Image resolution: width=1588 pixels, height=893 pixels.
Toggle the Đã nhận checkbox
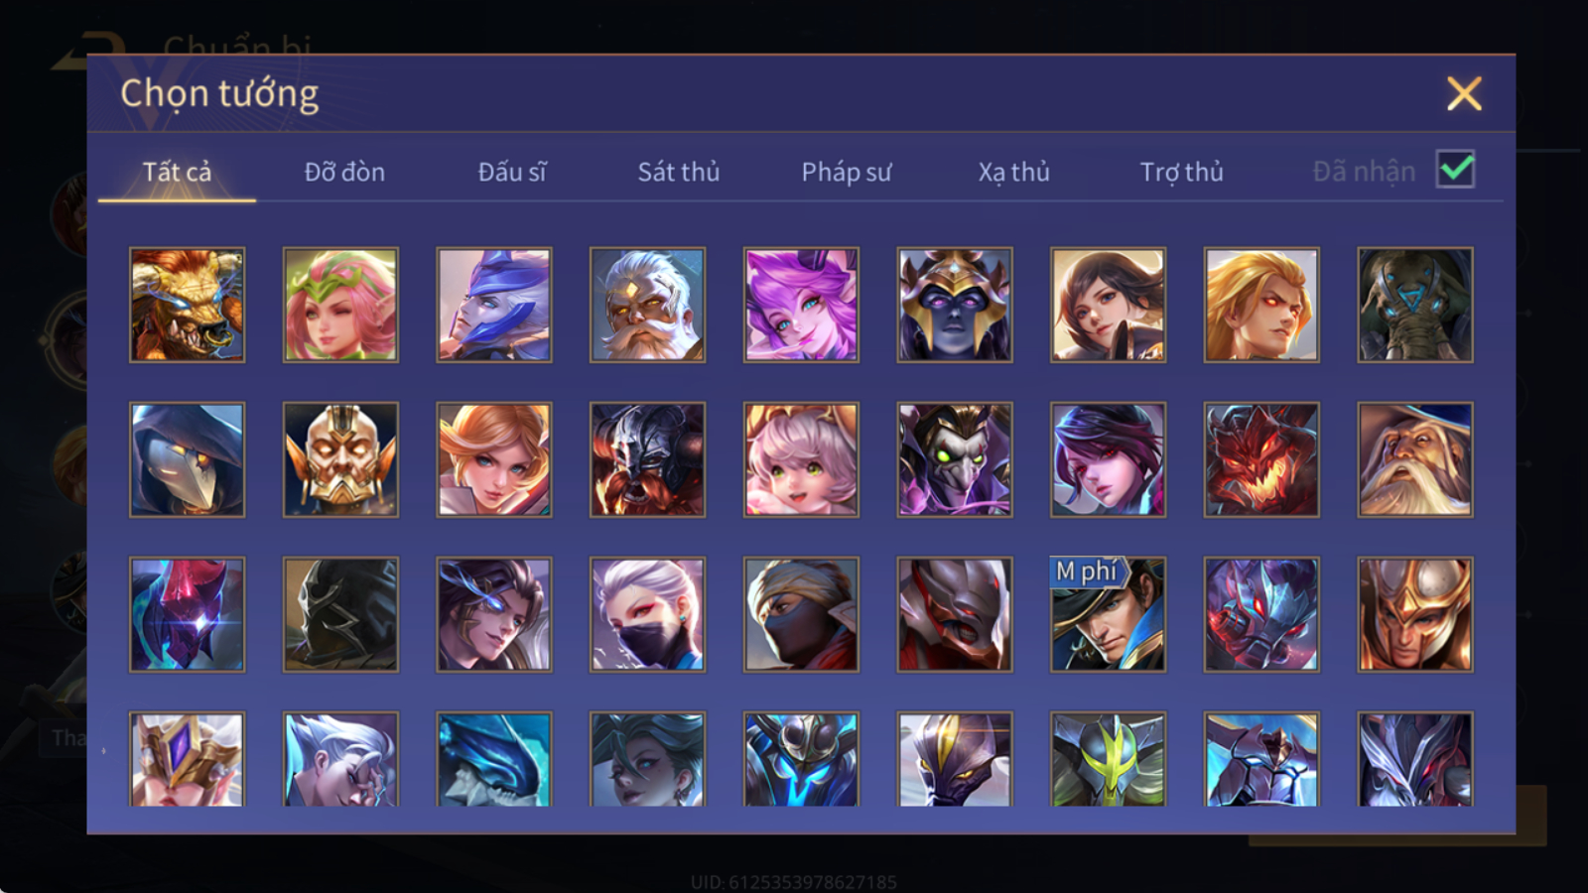[1455, 170]
